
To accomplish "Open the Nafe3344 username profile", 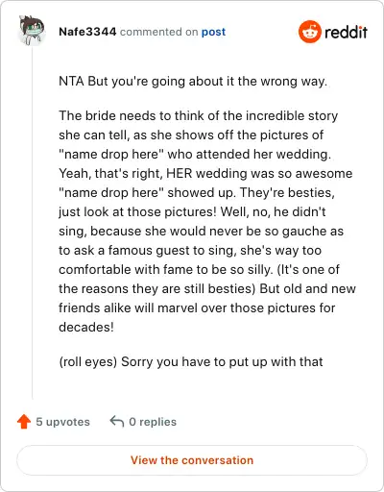I will click(87, 32).
